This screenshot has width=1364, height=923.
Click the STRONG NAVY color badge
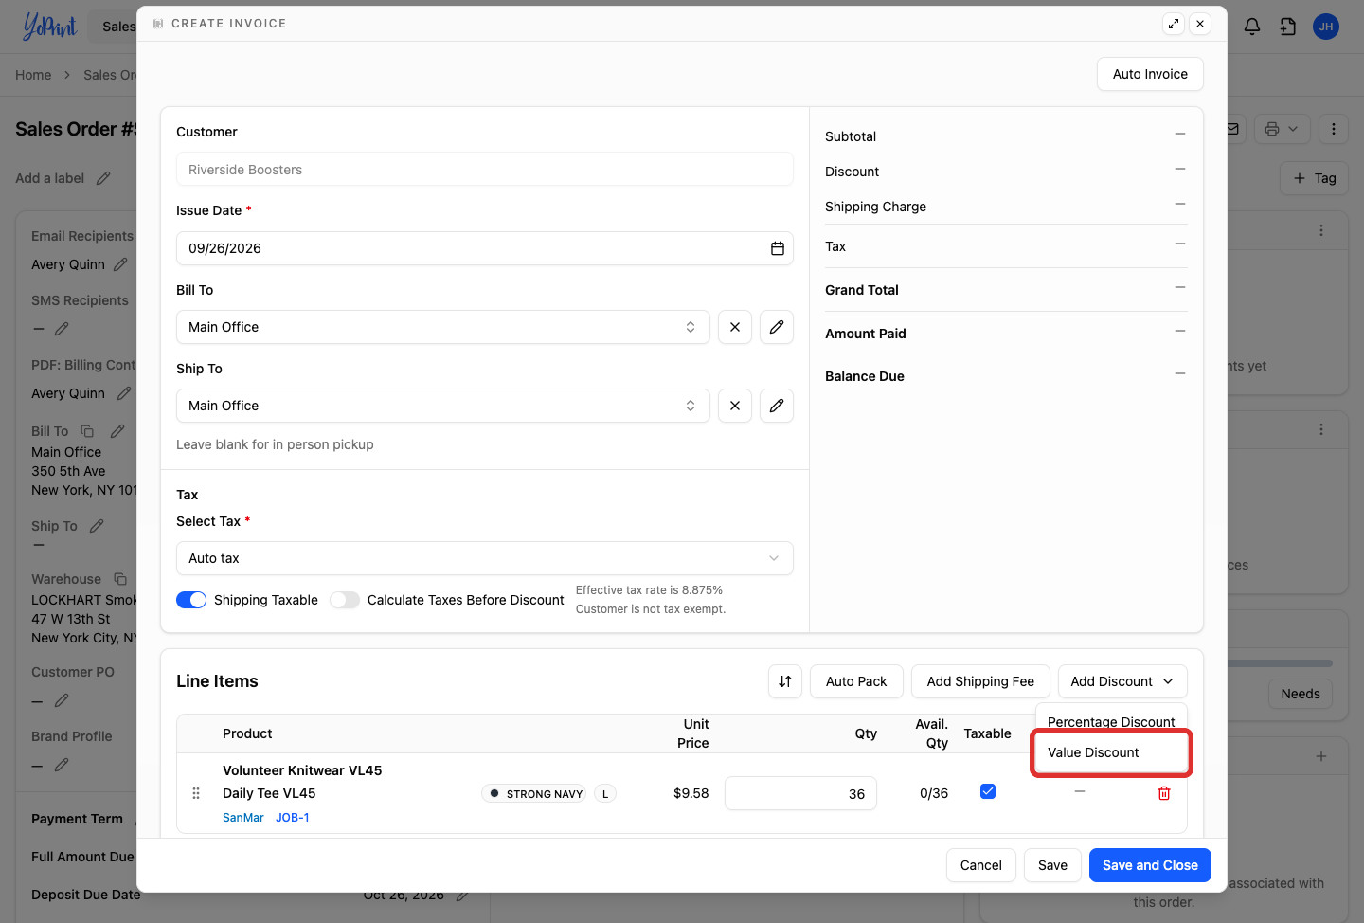pyautogui.click(x=534, y=793)
